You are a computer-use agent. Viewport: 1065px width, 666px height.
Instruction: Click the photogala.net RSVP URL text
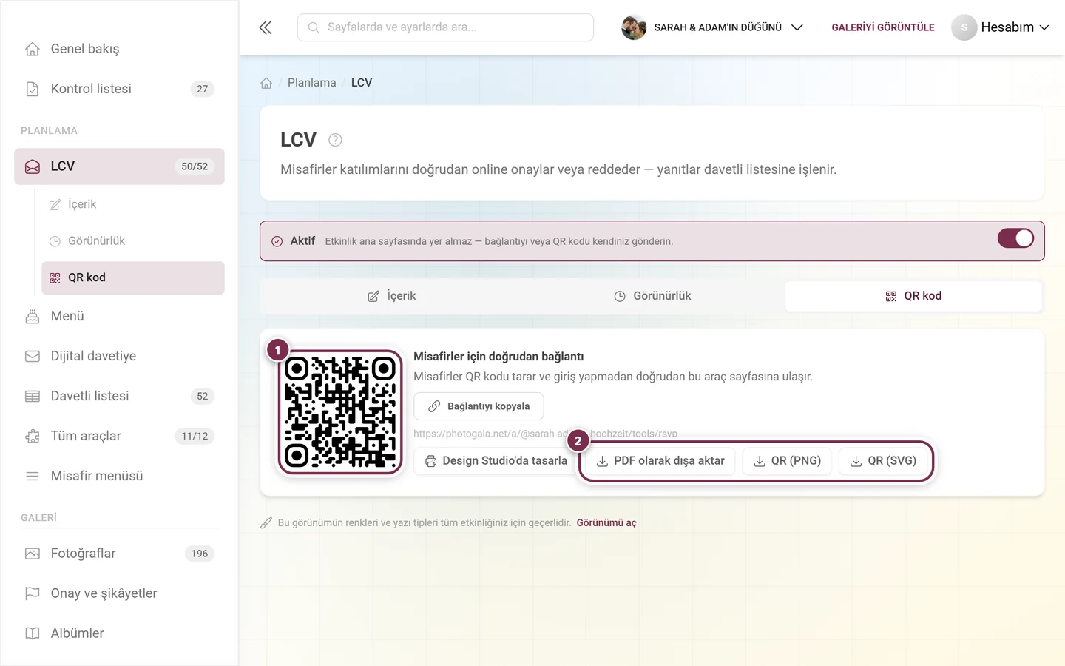tap(545, 434)
